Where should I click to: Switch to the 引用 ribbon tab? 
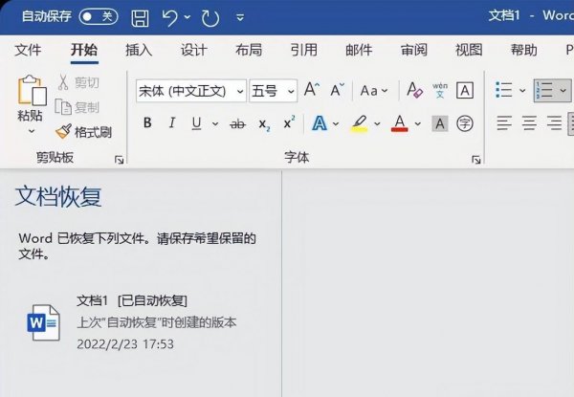click(304, 50)
